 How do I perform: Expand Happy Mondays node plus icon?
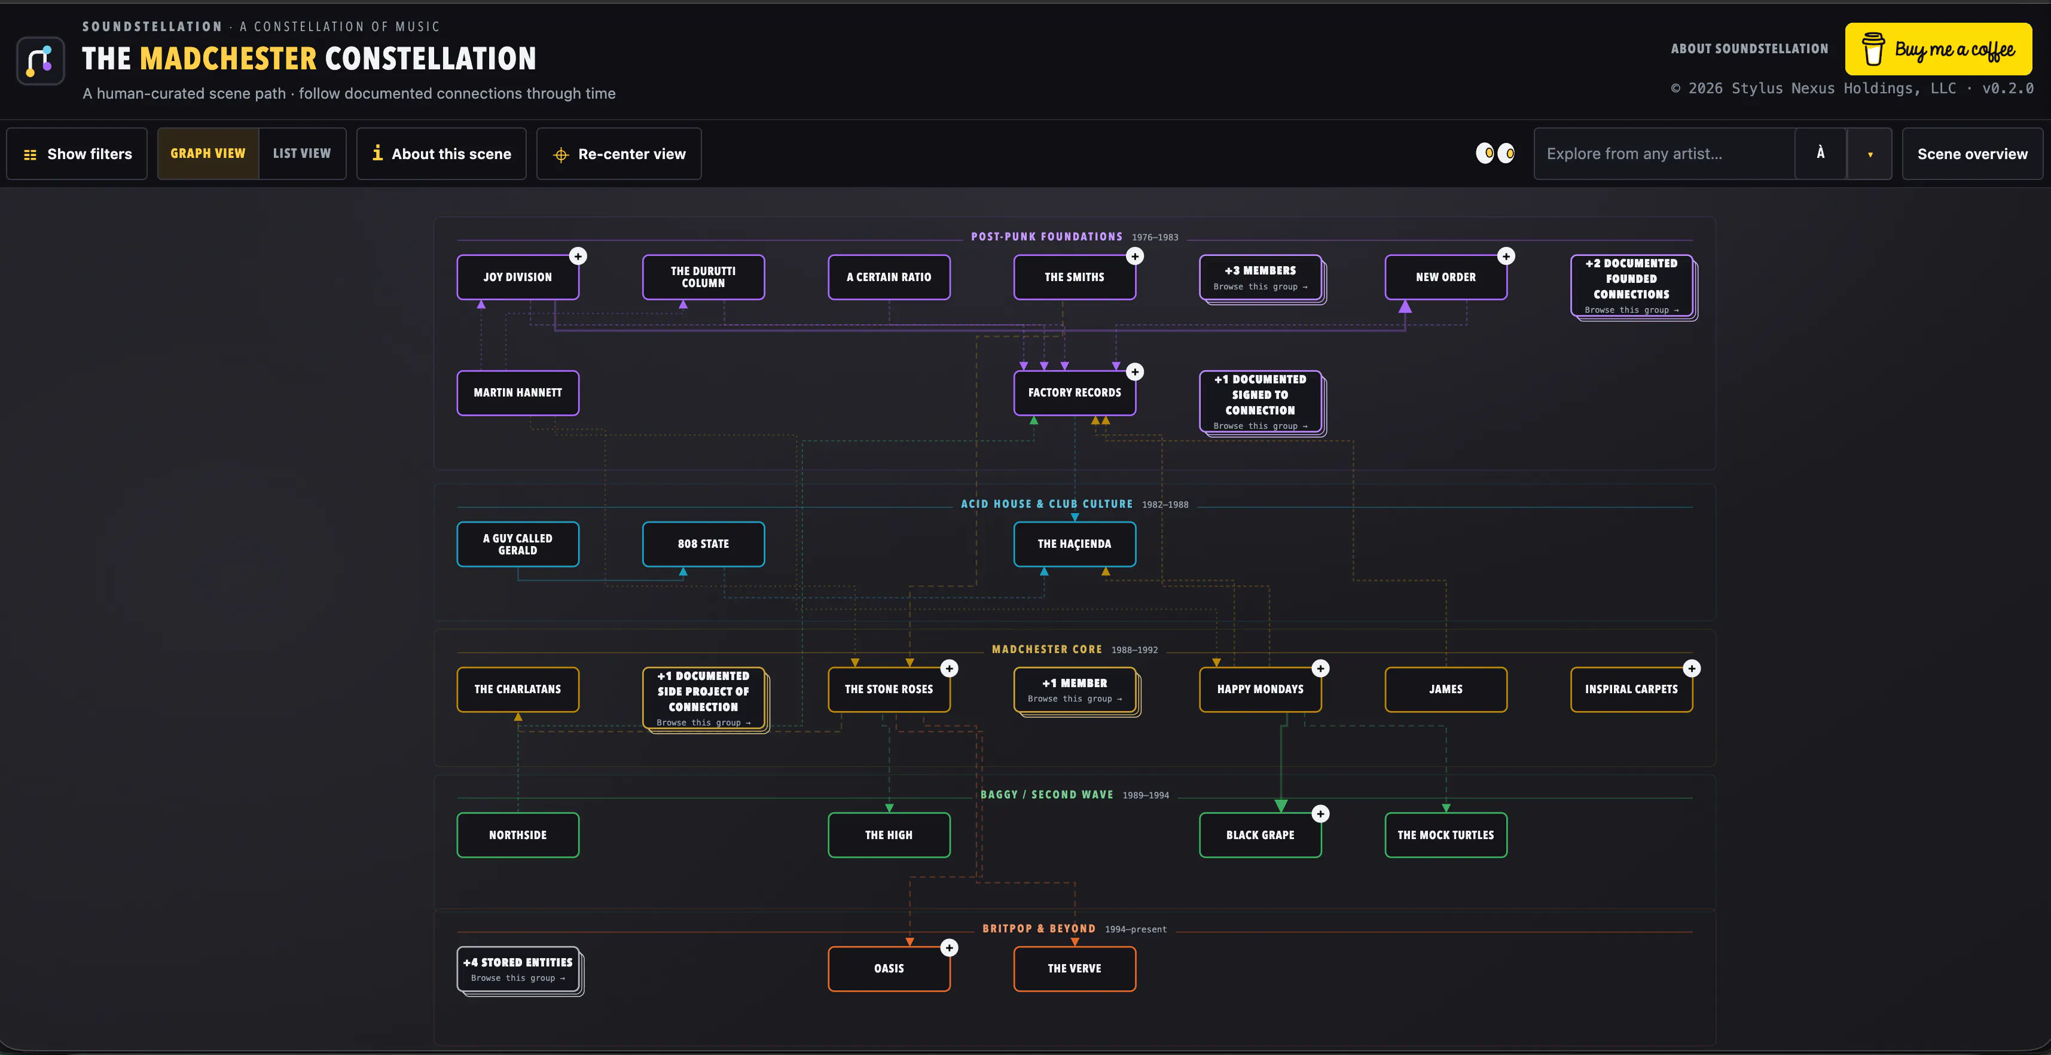coord(1320,668)
